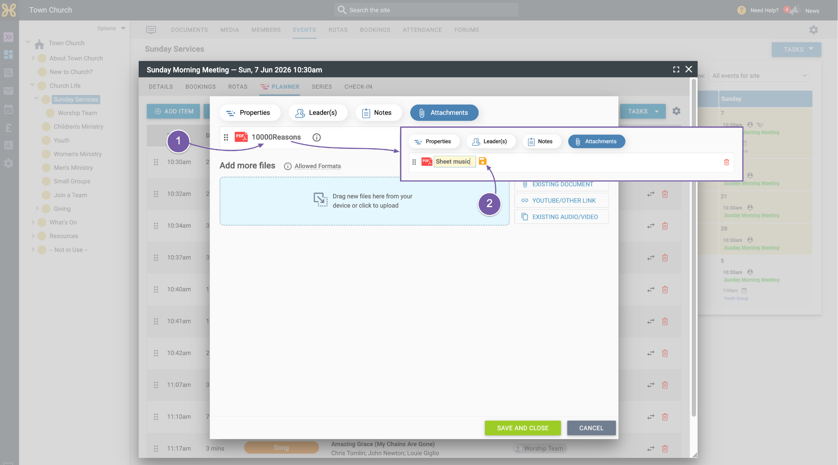Open the Check-in tab in event dialog
This screenshot has width=838, height=465.
(358, 87)
